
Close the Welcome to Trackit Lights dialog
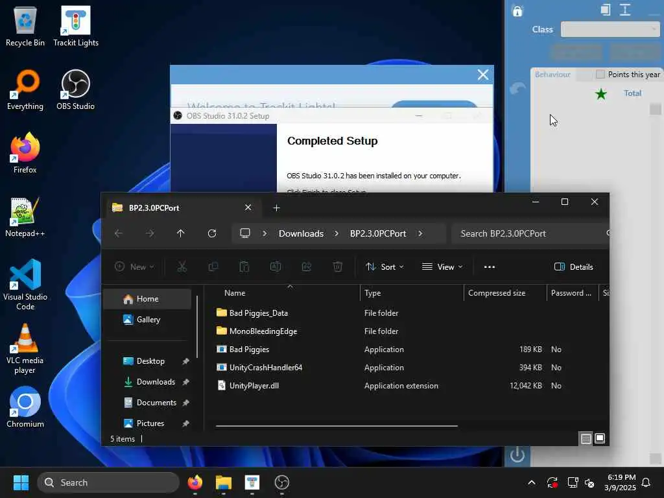tap(482, 75)
